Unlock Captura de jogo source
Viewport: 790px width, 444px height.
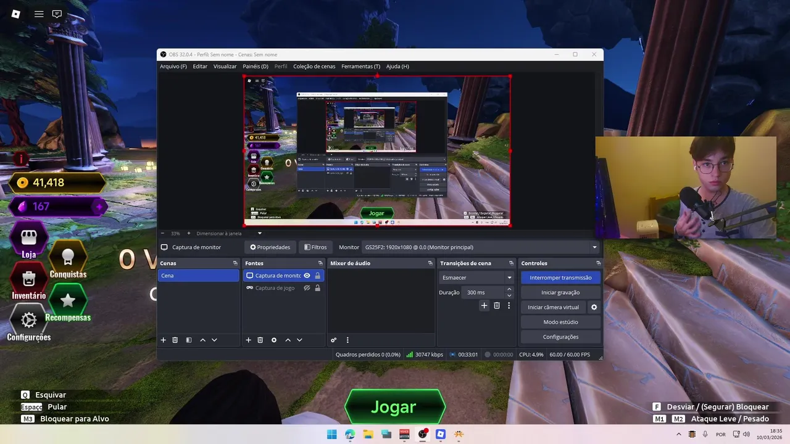click(317, 288)
